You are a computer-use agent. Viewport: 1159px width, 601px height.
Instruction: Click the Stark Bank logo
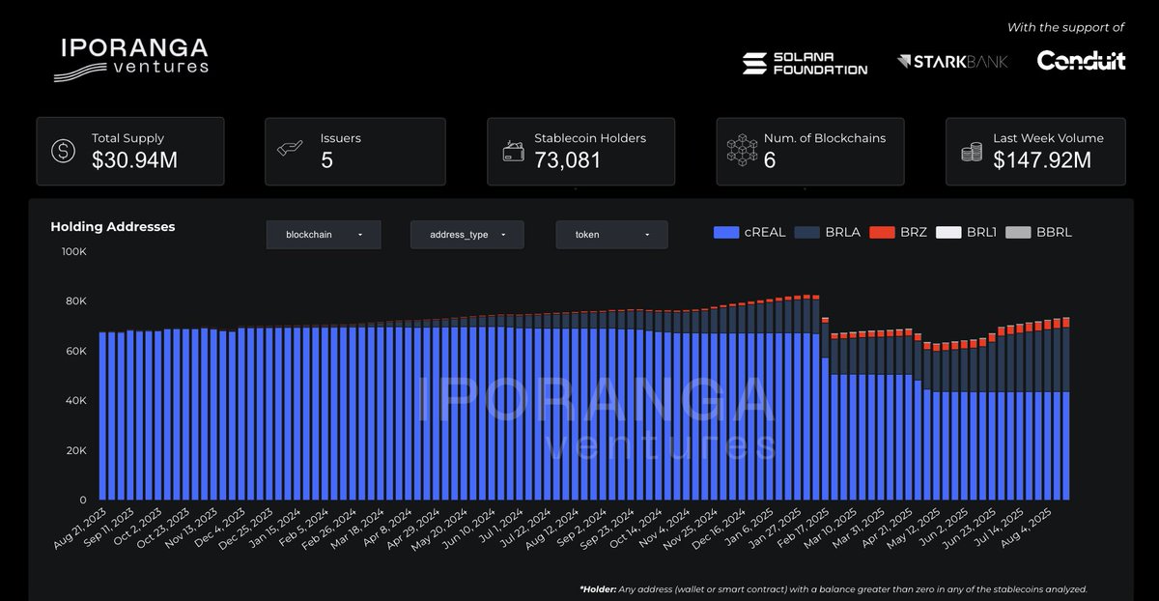click(952, 62)
